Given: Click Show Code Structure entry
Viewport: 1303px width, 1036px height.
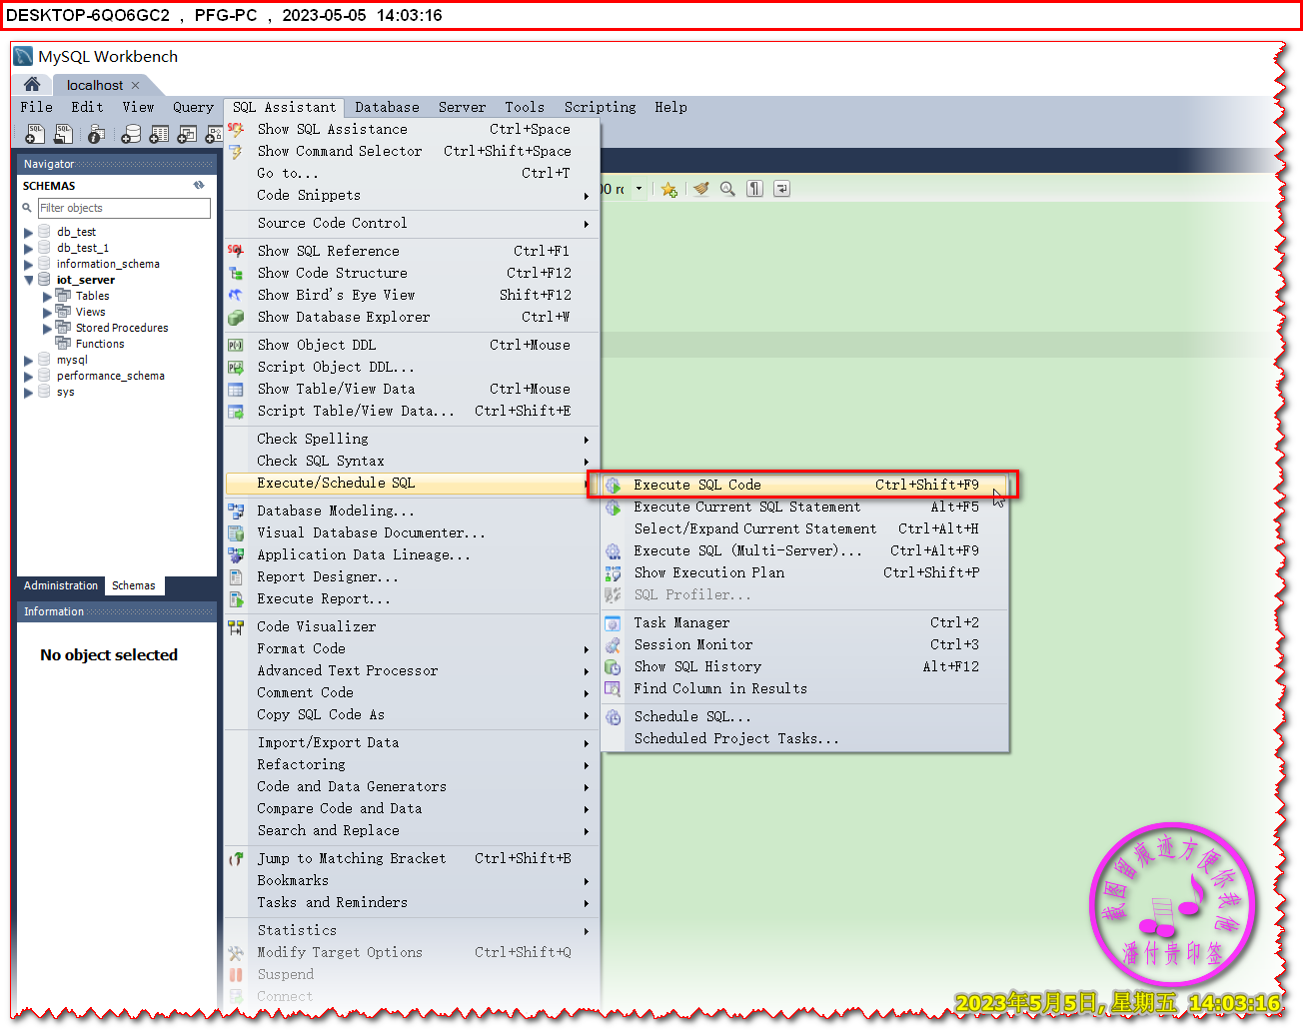Looking at the screenshot, I should (412, 273).
